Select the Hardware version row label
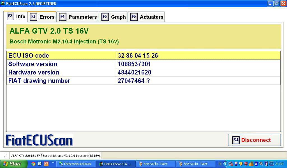 pyautogui.click(x=34, y=73)
